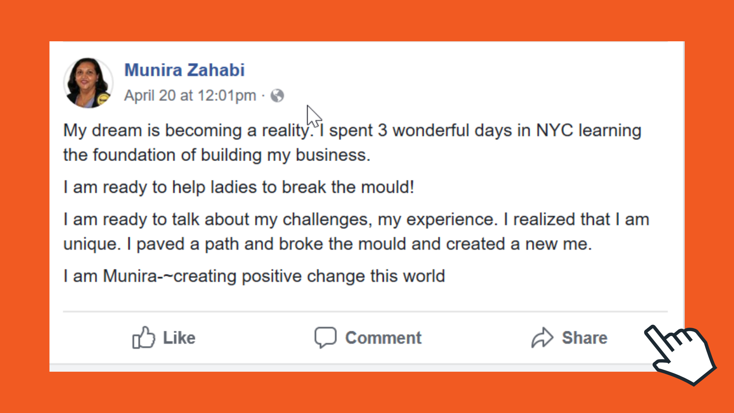Click the yellow badge on profile photo
This screenshot has height=413, width=734.
coord(102,99)
